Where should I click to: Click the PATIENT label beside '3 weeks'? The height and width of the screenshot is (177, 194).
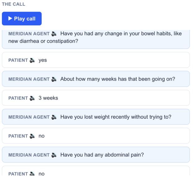18,98
